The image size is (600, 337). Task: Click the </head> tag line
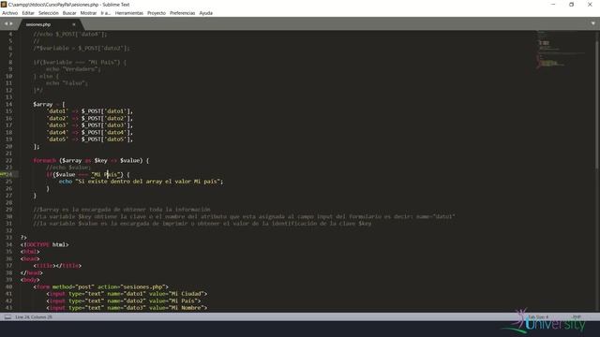point(32,272)
